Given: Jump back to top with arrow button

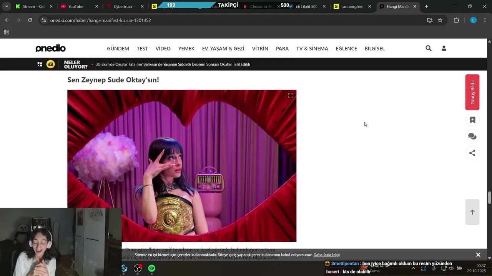Looking at the screenshot, I should click(x=472, y=212).
